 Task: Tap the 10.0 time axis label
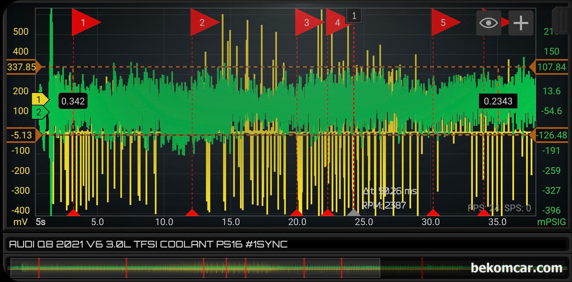[164, 222]
